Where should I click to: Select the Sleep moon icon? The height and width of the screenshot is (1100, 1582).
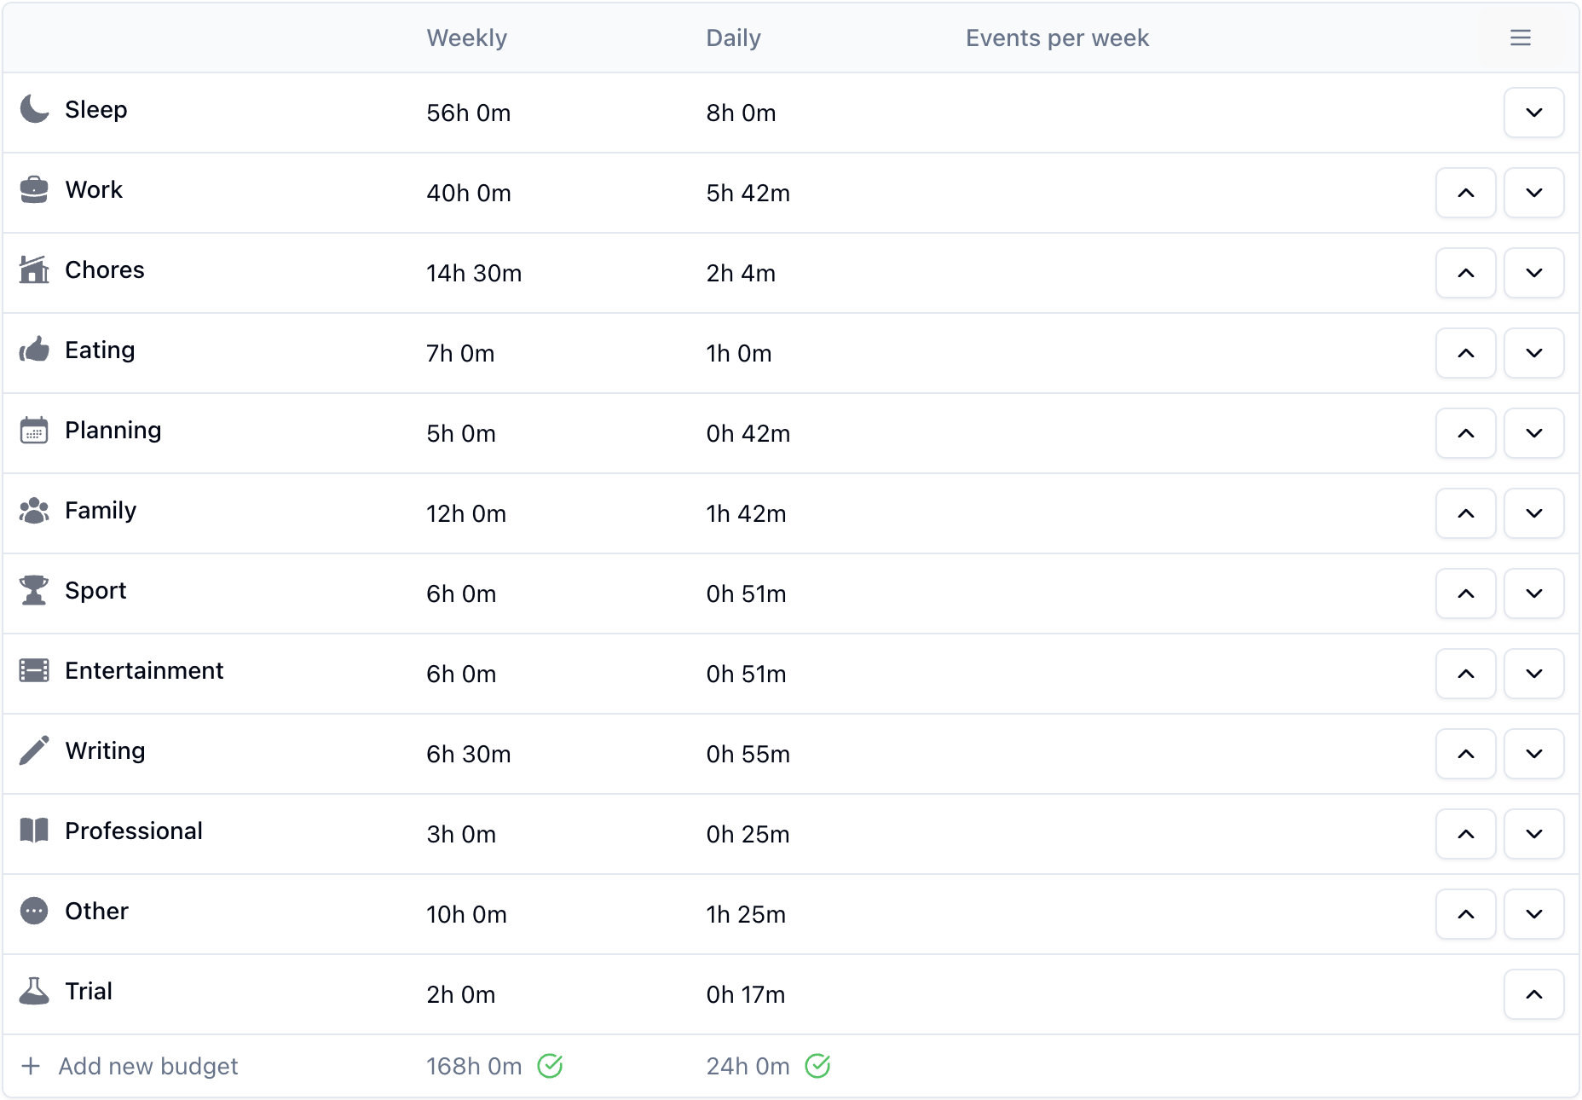[33, 109]
